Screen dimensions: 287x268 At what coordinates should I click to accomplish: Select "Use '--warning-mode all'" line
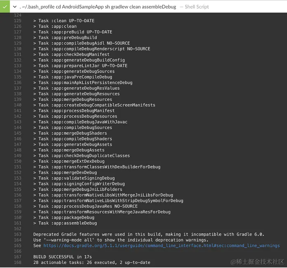pos(121,240)
